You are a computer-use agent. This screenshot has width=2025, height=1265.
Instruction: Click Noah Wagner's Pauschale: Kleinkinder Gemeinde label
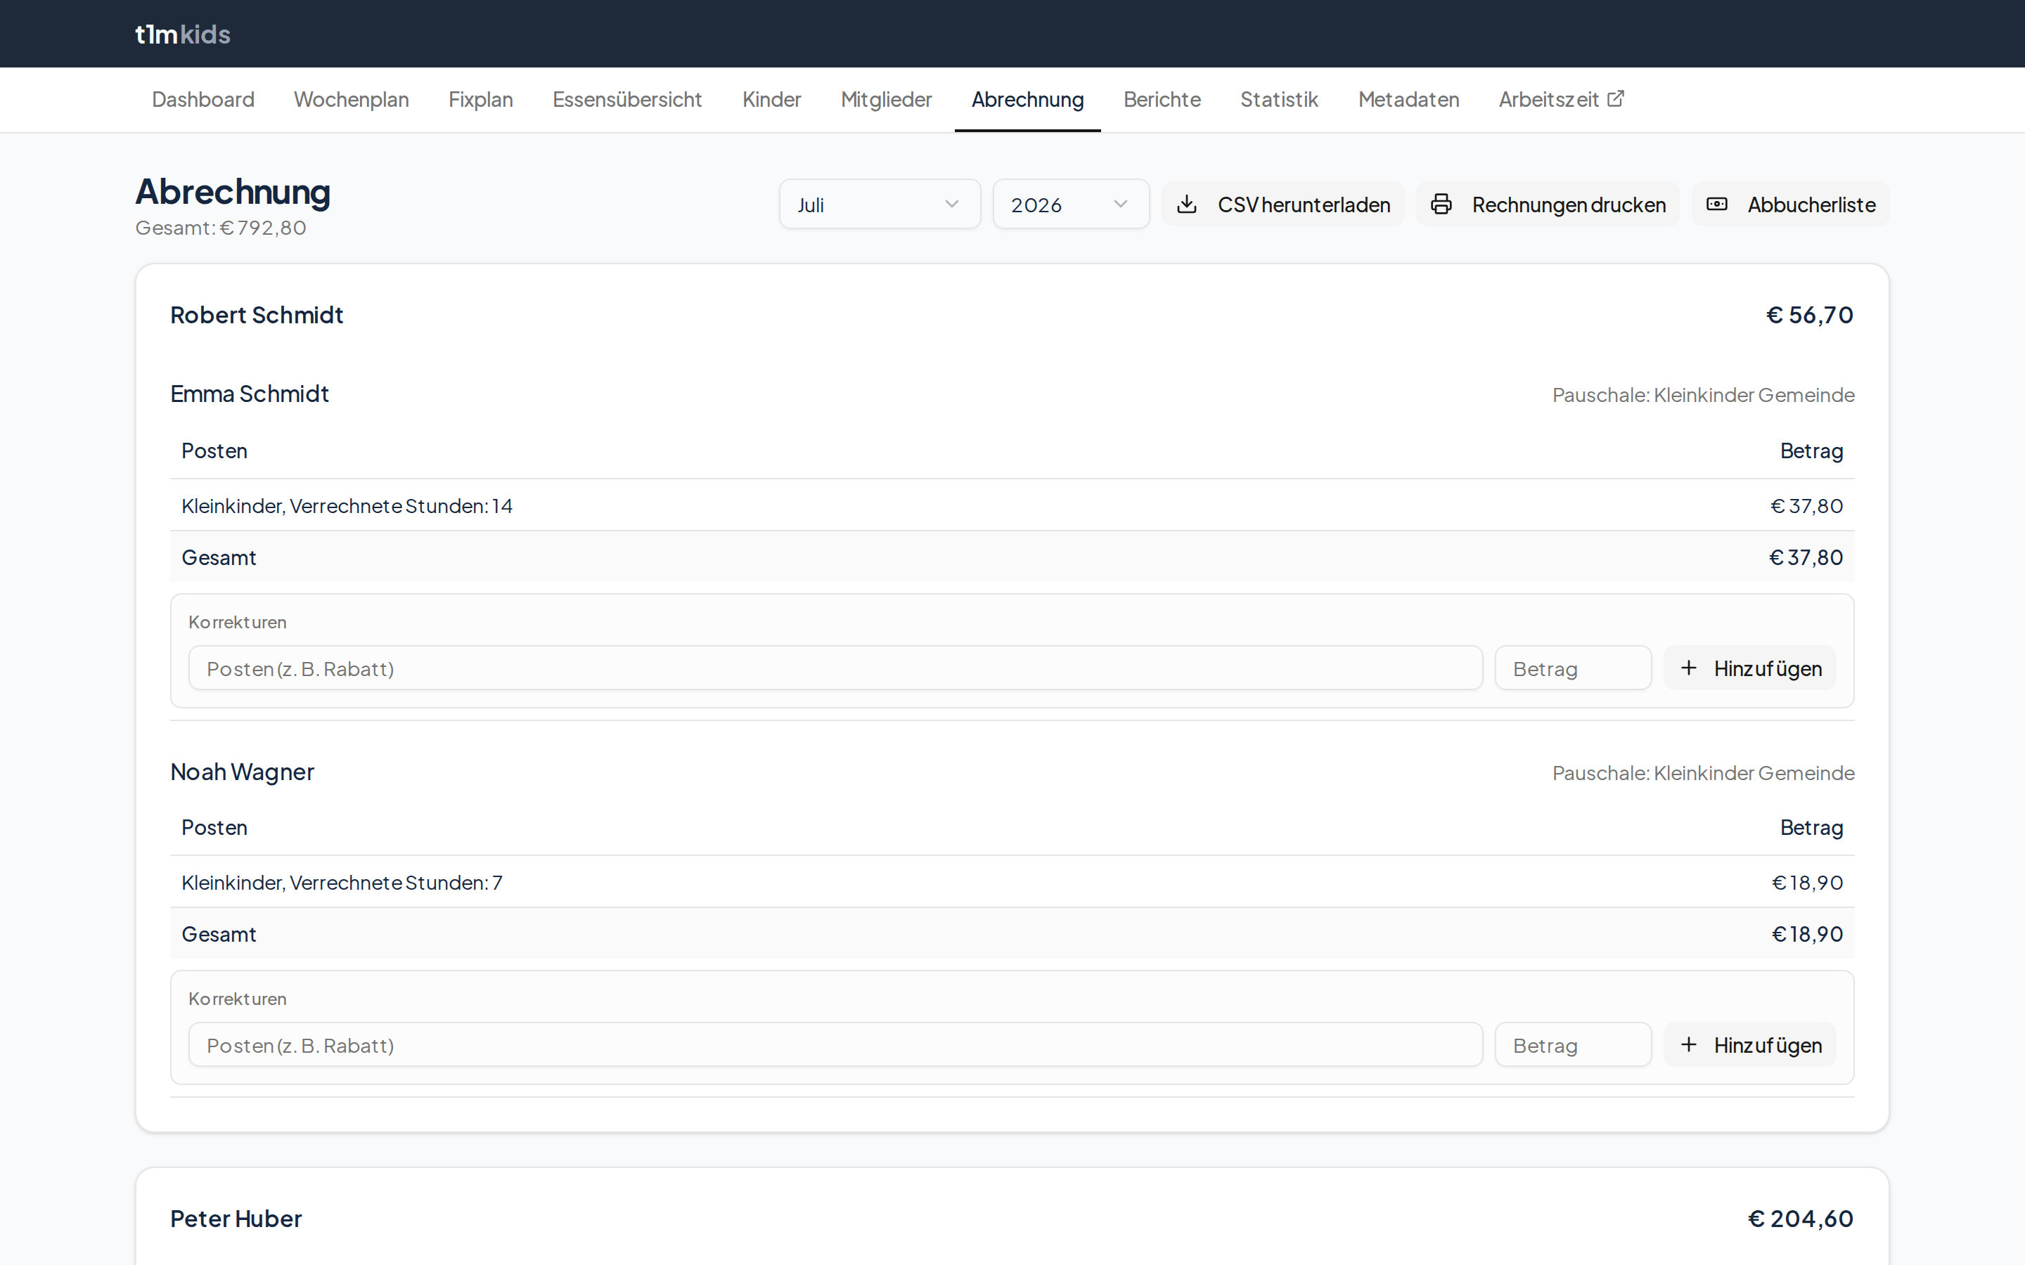pos(1703,772)
